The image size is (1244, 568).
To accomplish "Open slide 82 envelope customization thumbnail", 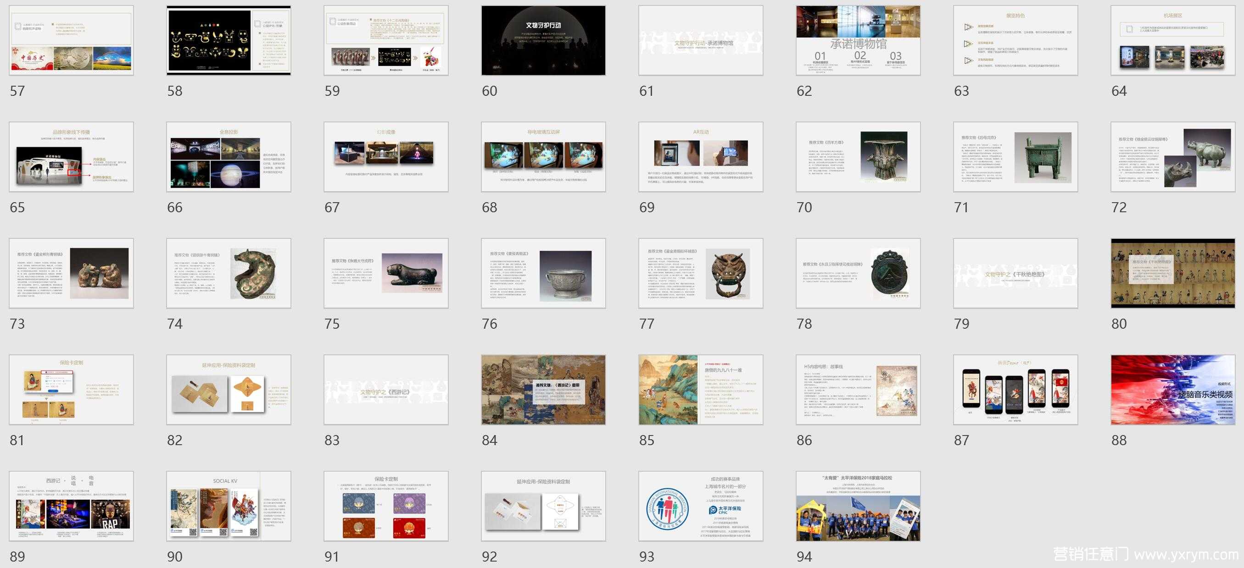I will point(229,390).
